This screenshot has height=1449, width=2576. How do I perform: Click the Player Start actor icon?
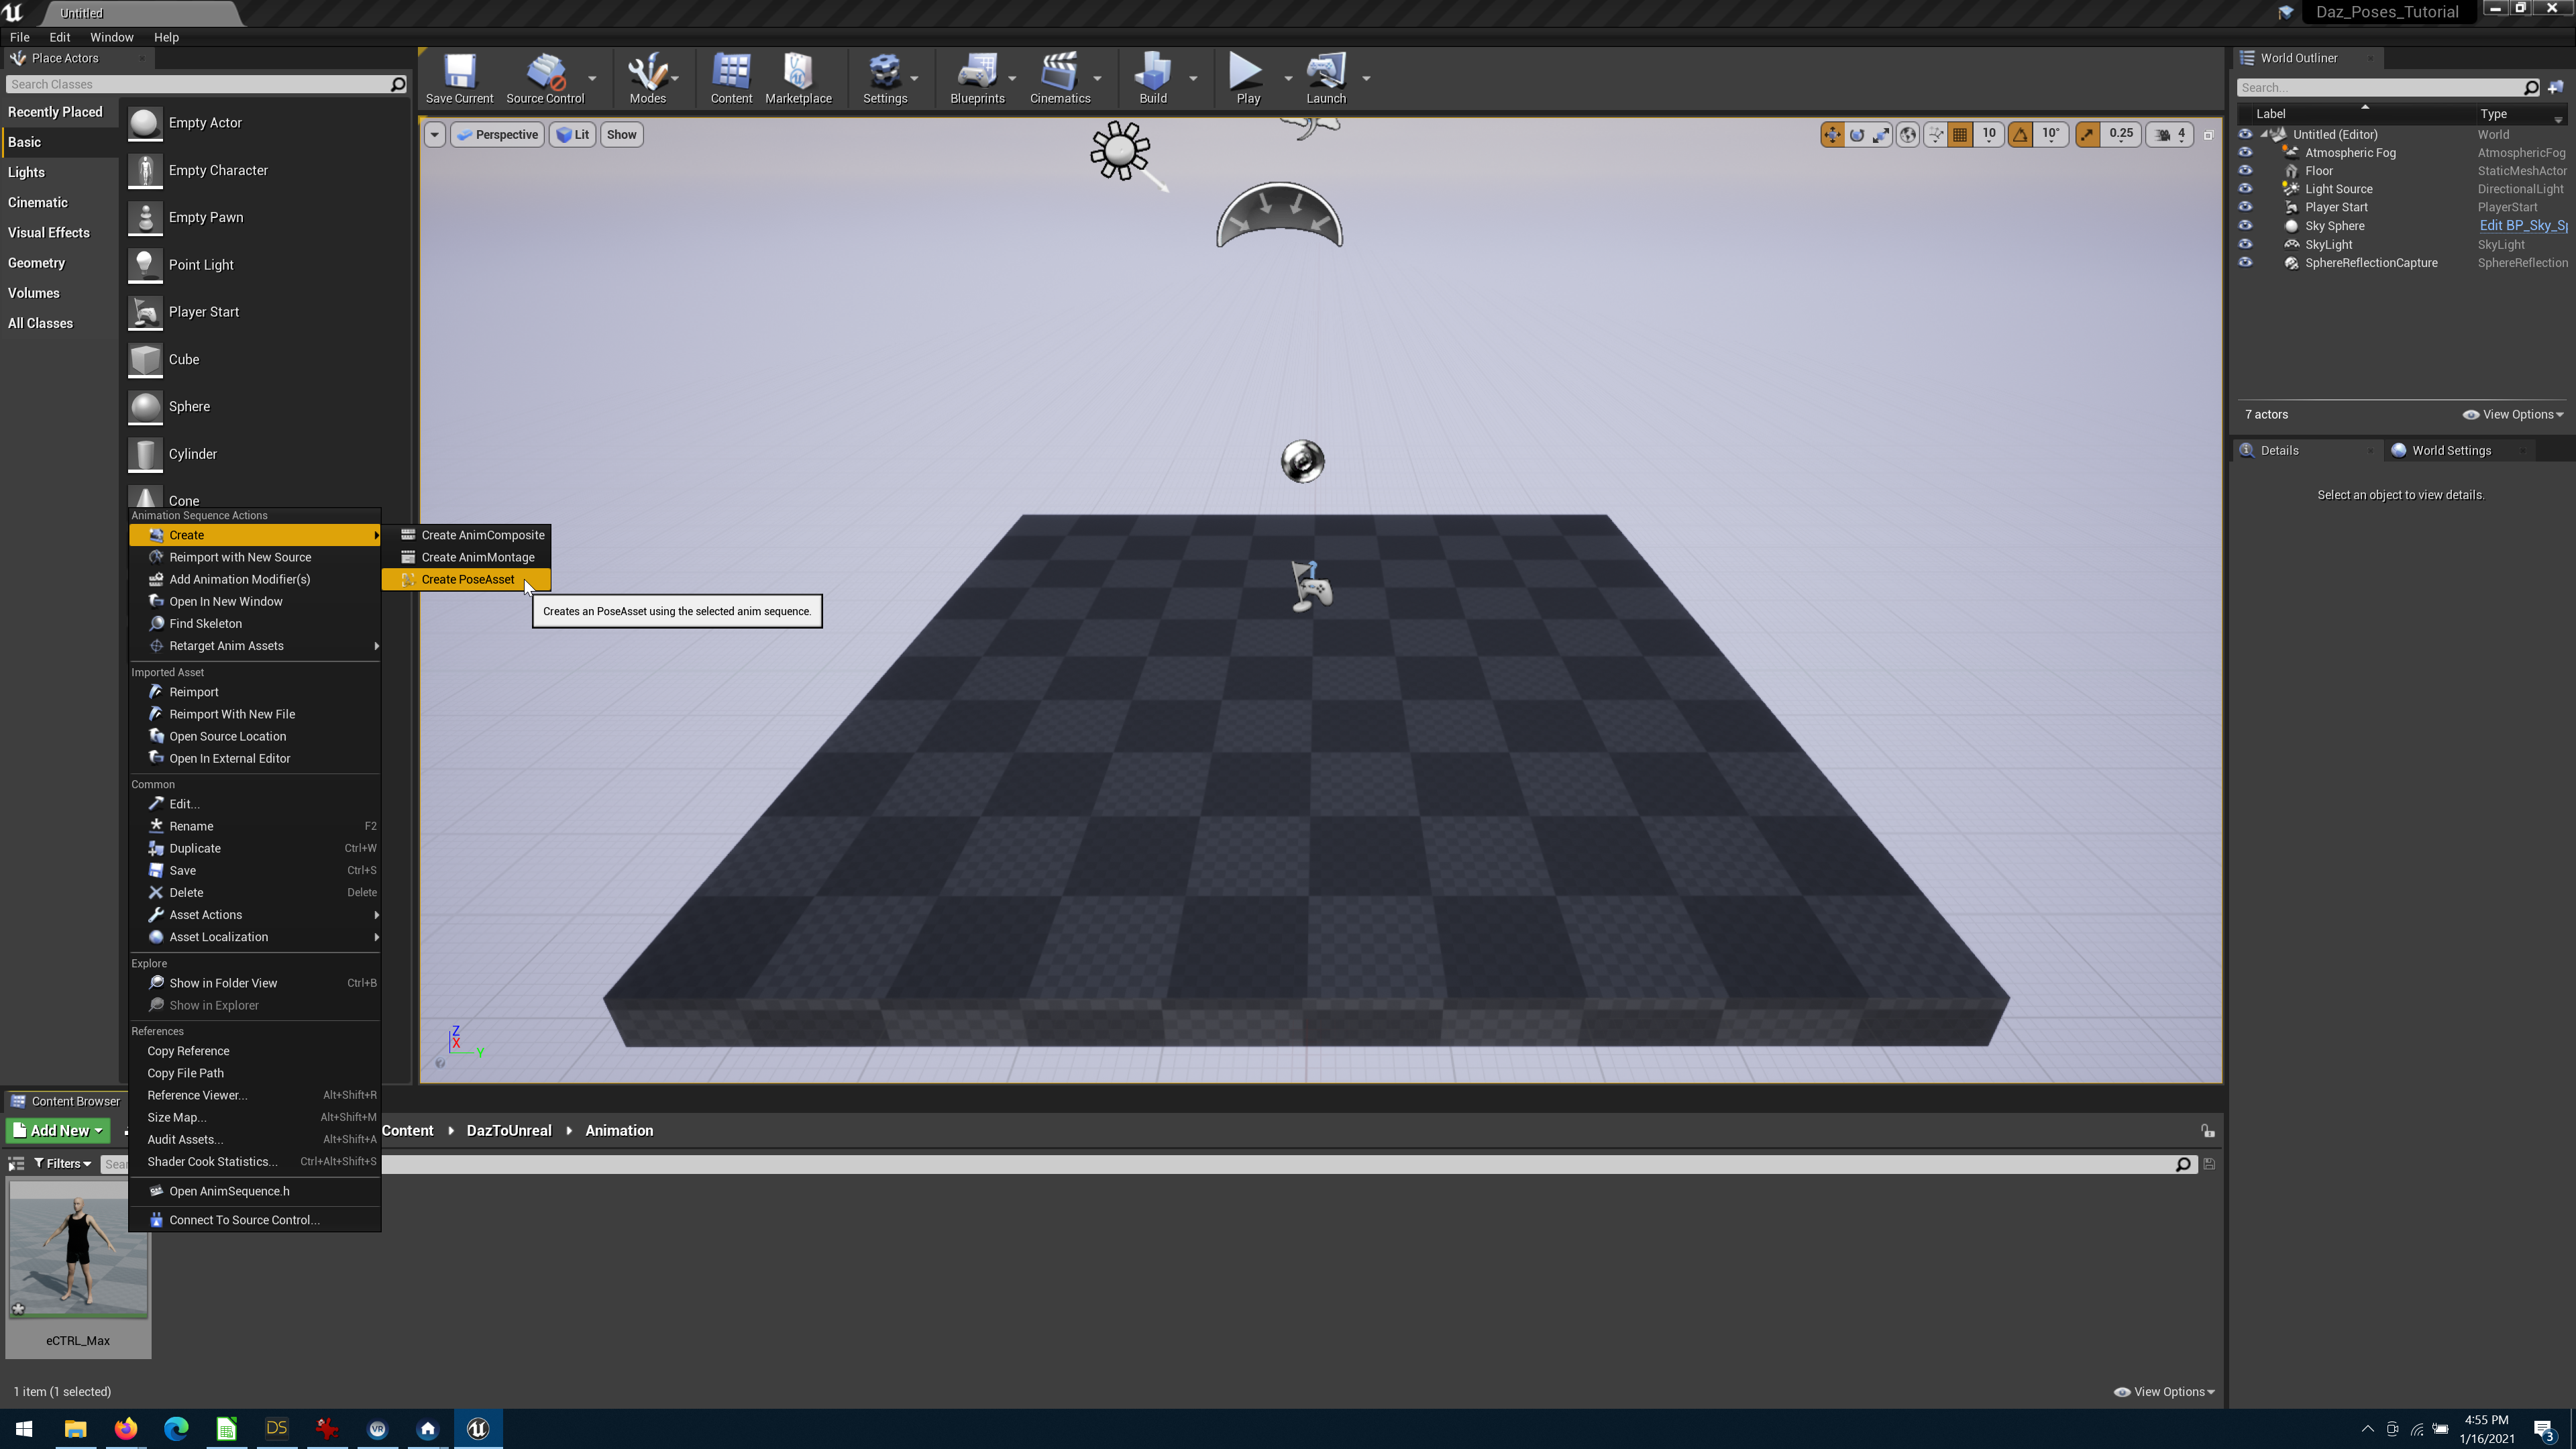tap(145, 312)
